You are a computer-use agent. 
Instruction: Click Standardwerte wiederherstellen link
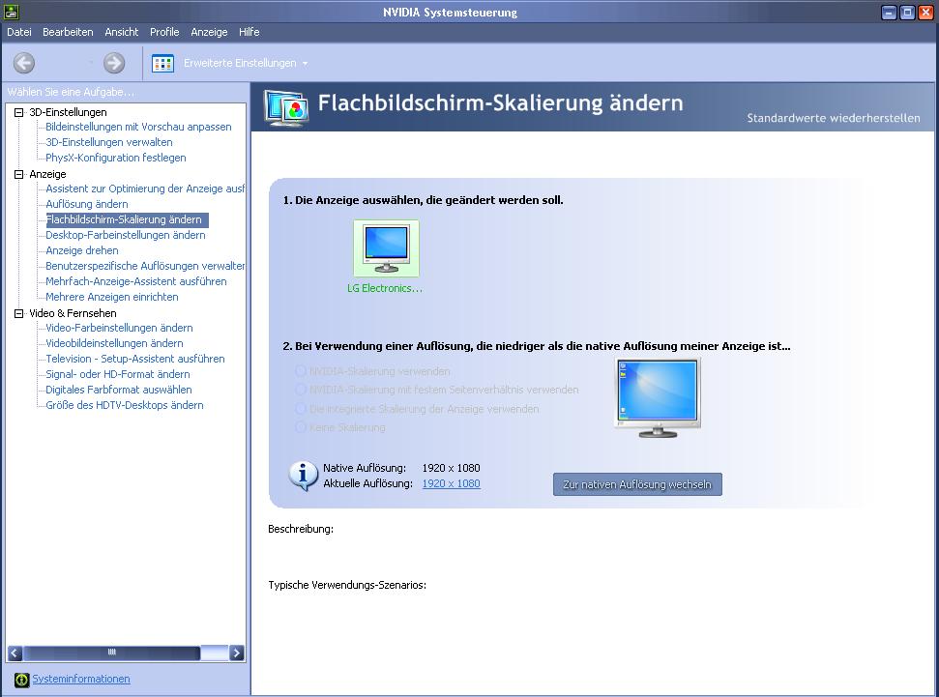(x=834, y=118)
